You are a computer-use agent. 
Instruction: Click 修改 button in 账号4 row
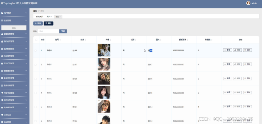[x=238, y=107]
